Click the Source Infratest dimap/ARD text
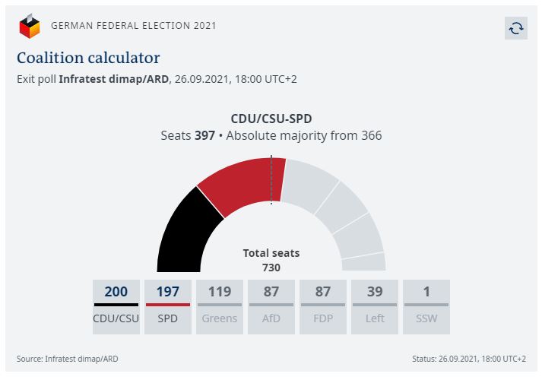The height and width of the screenshot is (380, 542). point(68,359)
